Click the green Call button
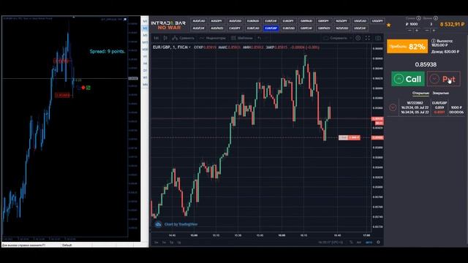468x263 pixels. pyautogui.click(x=408, y=79)
